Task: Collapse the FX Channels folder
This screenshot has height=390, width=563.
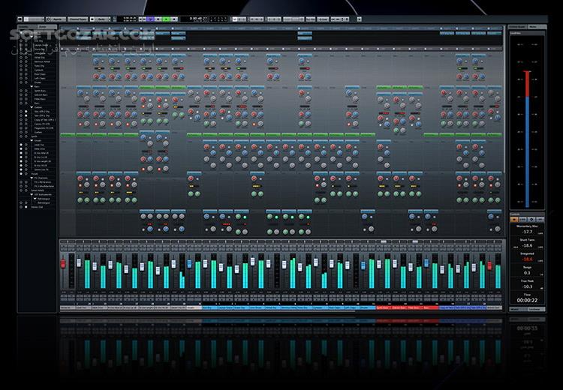Action: [32, 178]
